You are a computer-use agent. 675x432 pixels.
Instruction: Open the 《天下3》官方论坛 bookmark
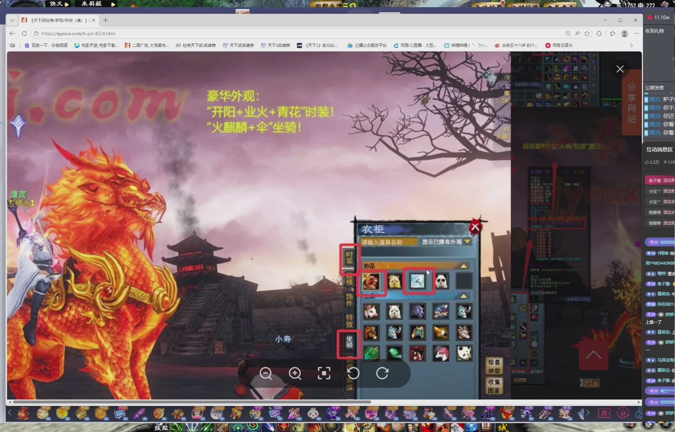click(317, 45)
